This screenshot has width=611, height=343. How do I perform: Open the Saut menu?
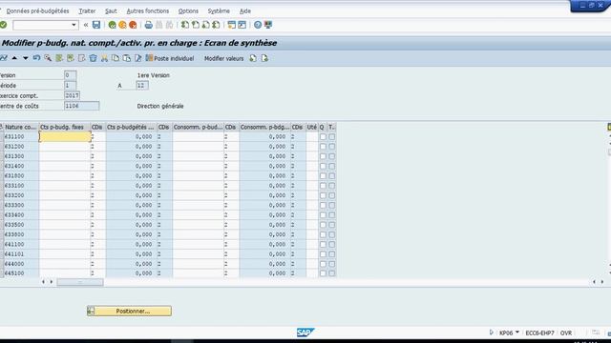111,10
